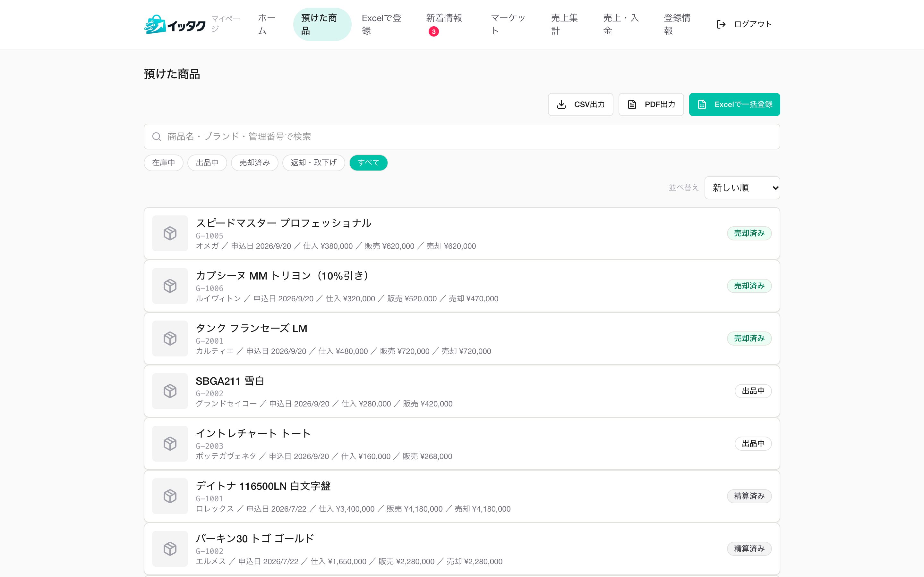
Task: Filter by 返却・取下げ chip
Action: [313, 163]
